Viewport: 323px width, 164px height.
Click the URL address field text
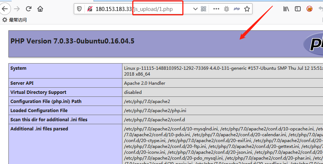(134, 9)
